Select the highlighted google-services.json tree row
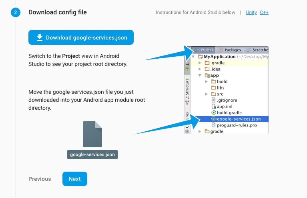The width and height of the screenshot is (307, 198). [230, 119]
